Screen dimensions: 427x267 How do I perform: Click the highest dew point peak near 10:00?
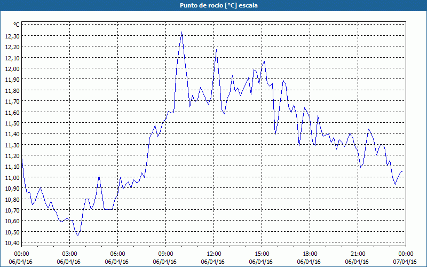(x=181, y=32)
